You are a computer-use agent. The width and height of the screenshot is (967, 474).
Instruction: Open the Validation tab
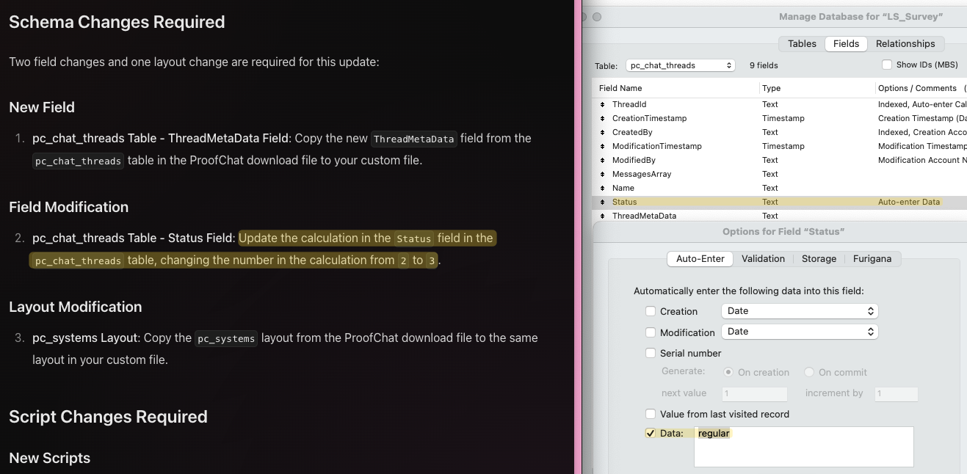pos(763,259)
